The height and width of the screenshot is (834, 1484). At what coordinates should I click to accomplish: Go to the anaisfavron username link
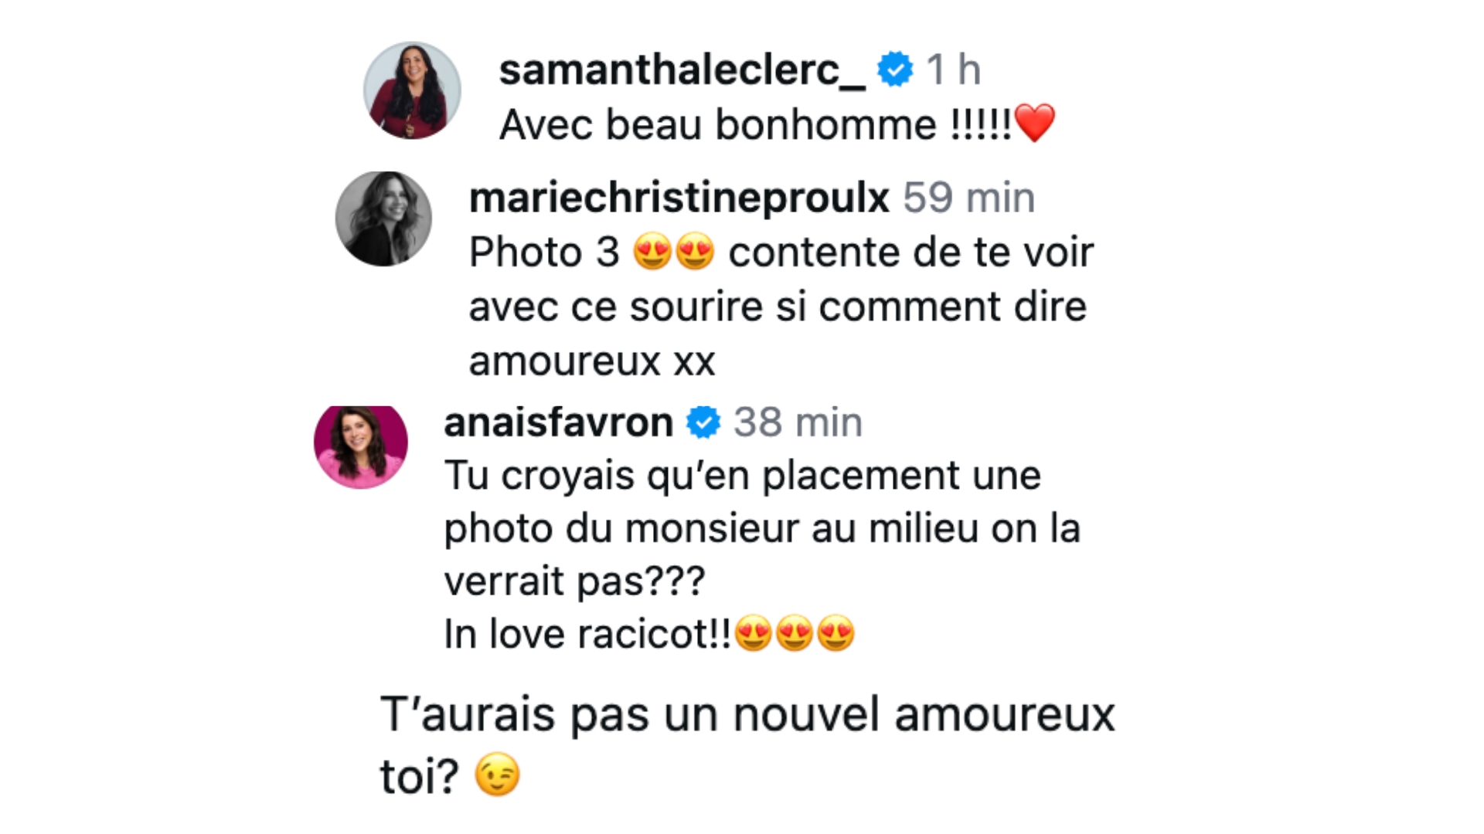click(558, 422)
